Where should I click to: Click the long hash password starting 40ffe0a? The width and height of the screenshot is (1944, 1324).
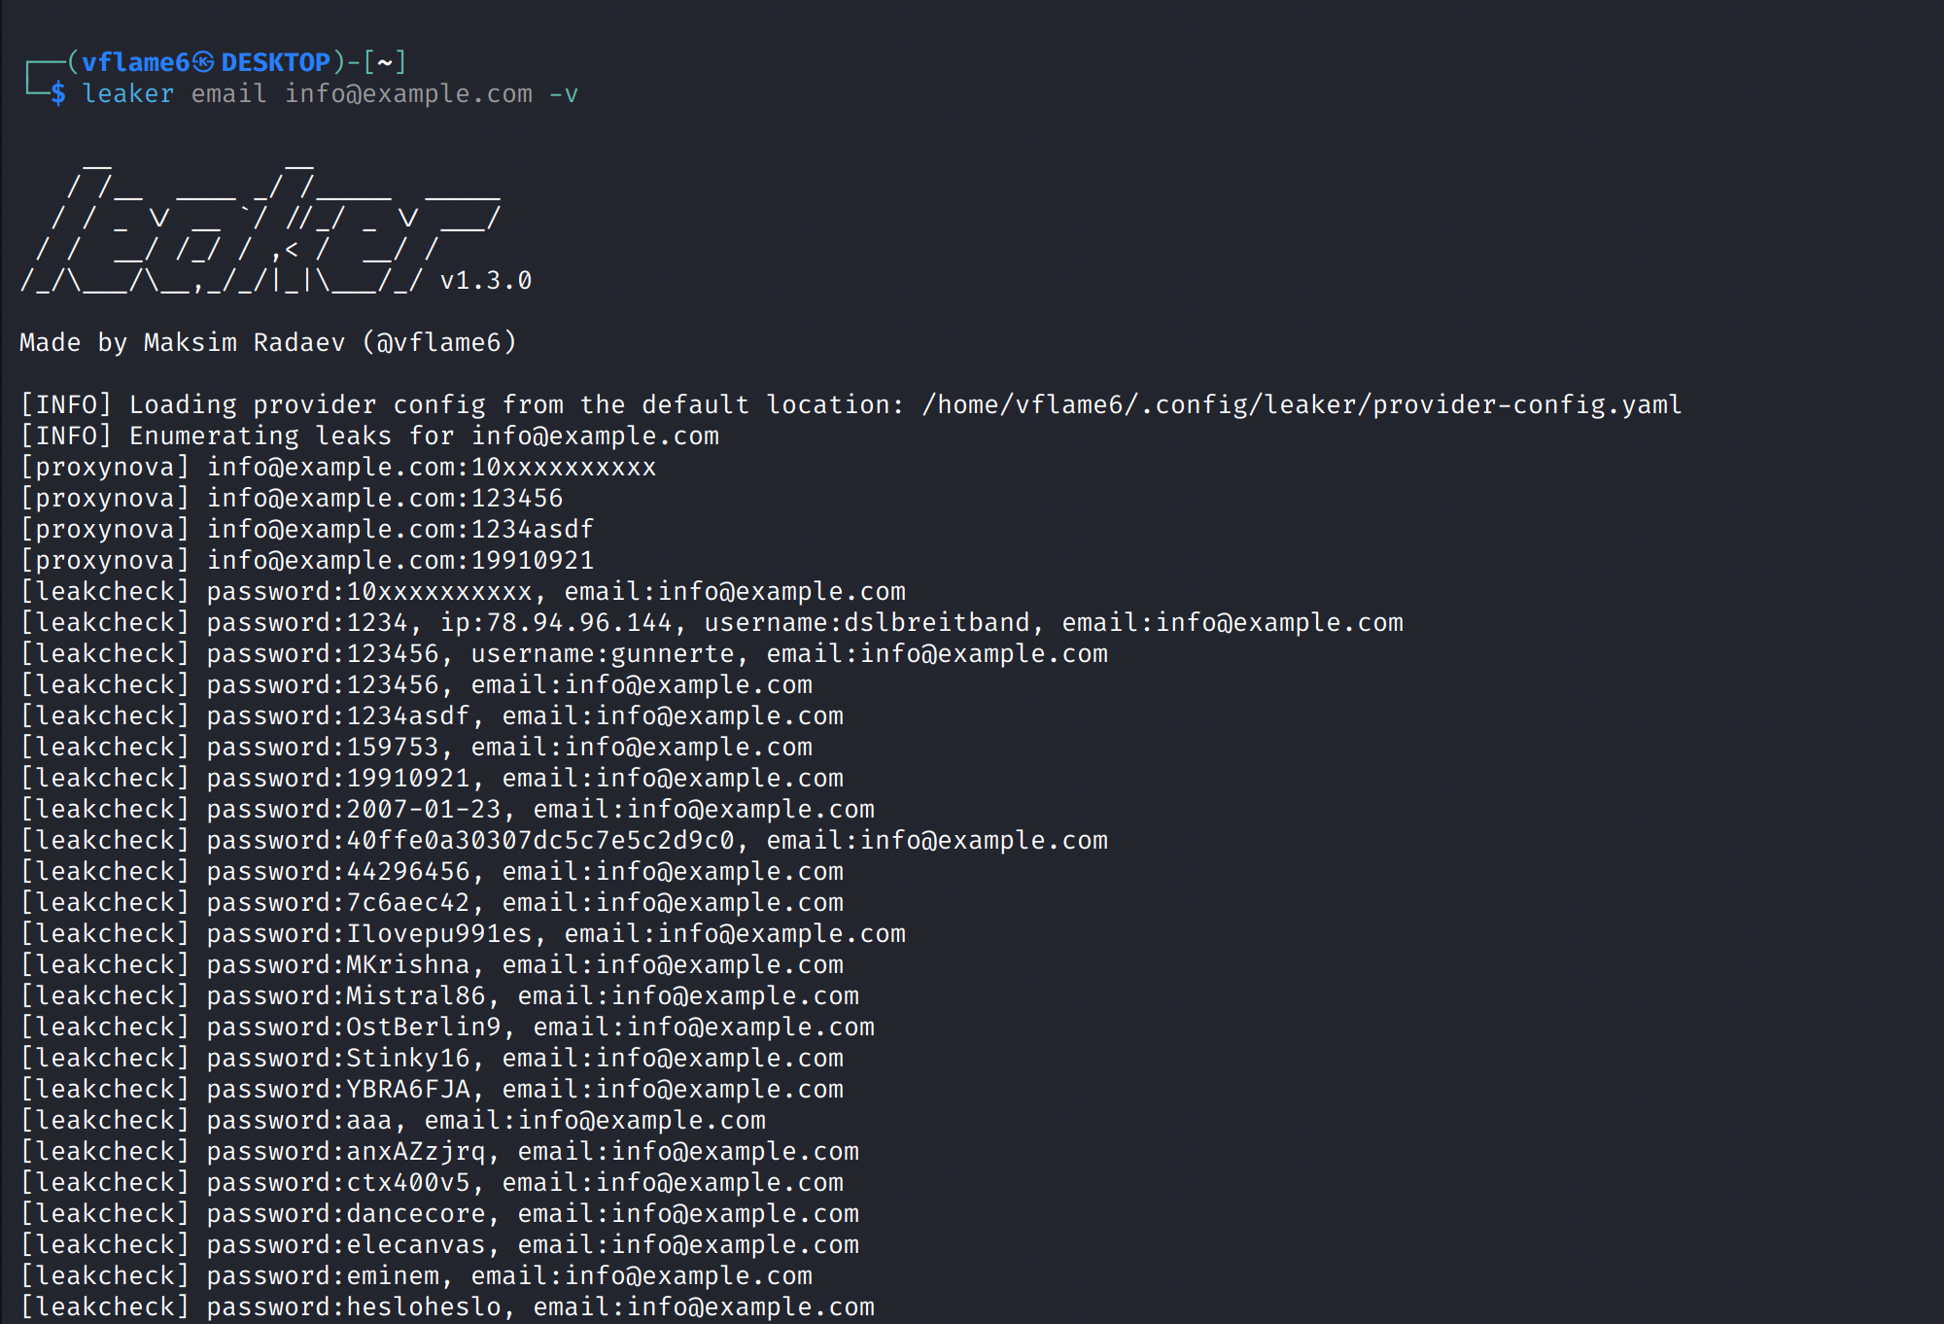[x=540, y=841]
